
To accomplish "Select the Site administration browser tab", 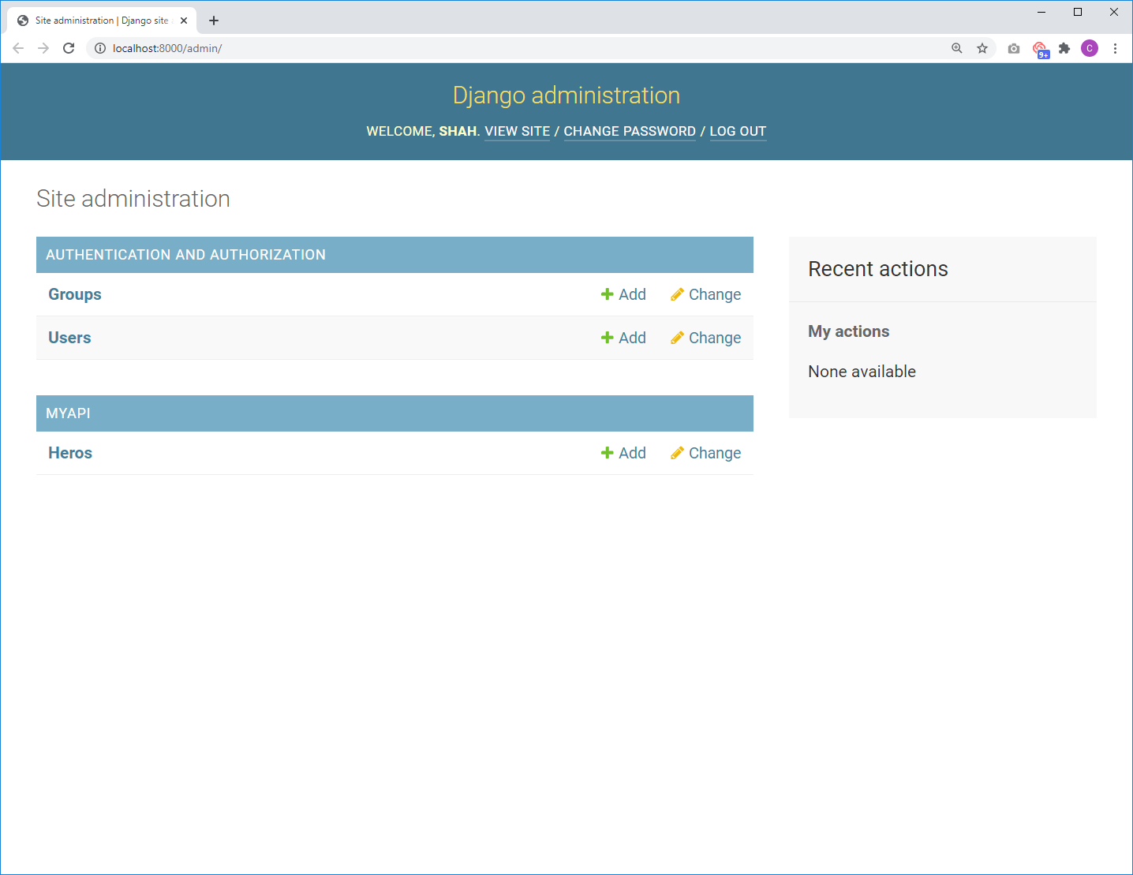I will coord(102,21).
